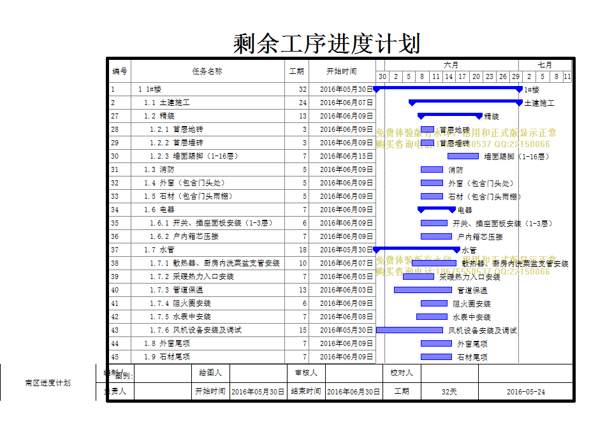The height and width of the screenshot is (432, 605).
Task: Click the 水管 summary Gantt bar
Action: pyautogui.click(x=417, y=248)
